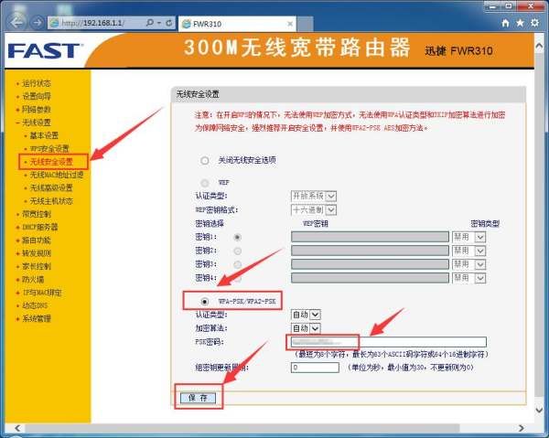This screenshot has height=438, width=549.
Task: Click the horizontal scrollbar right arrow
Action: tap(522, 428)
